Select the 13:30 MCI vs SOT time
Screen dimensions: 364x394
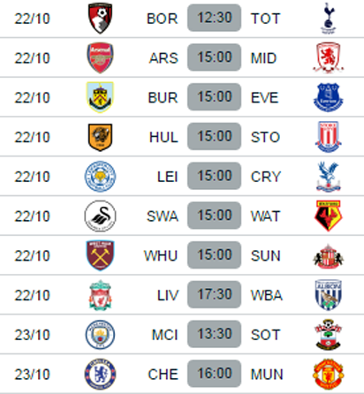tap(215, 334)
